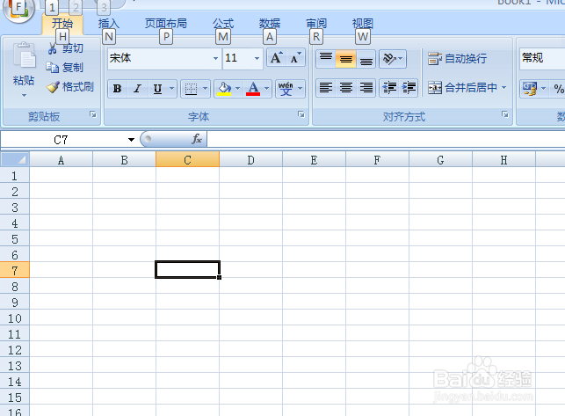Open the Data (数据) tab
This screenshot has height=416, width=565.
pyautogui.click(x=270, y=24)
